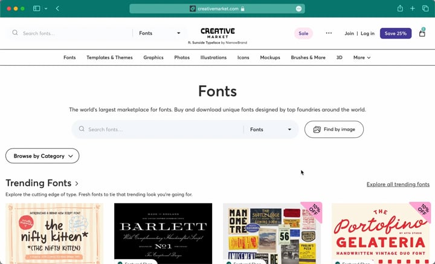435x264 pixels.
Task: Click the Save 25% button
Action: pos(396,33)
